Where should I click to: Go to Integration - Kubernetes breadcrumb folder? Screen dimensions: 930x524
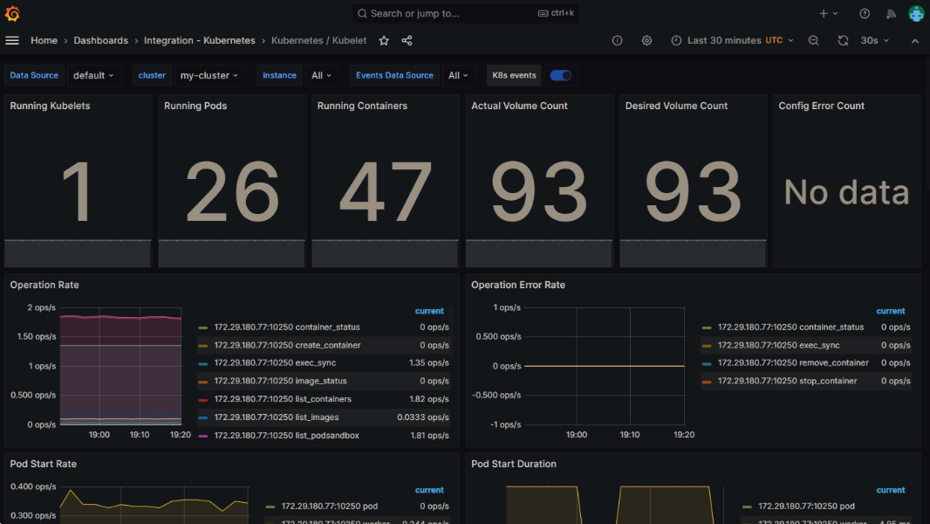[x=199, y=40]
